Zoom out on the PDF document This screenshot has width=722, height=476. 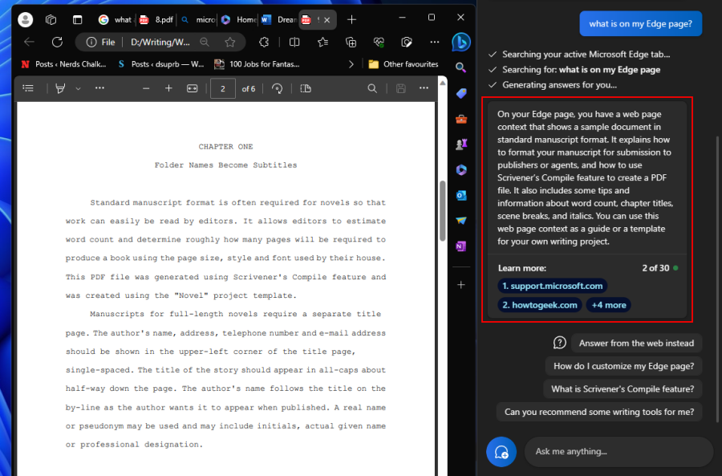coord(146,88)
